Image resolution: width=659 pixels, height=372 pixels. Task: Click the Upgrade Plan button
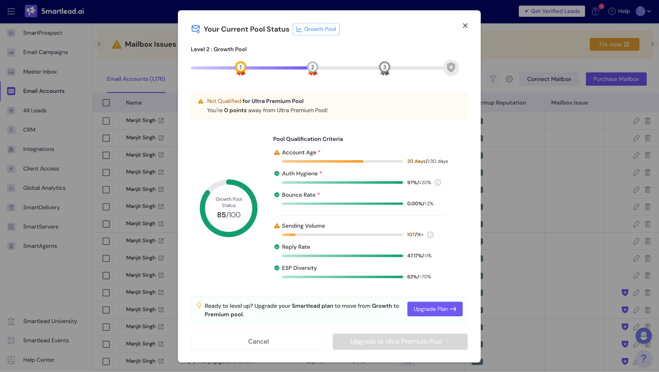coord(435,309)
